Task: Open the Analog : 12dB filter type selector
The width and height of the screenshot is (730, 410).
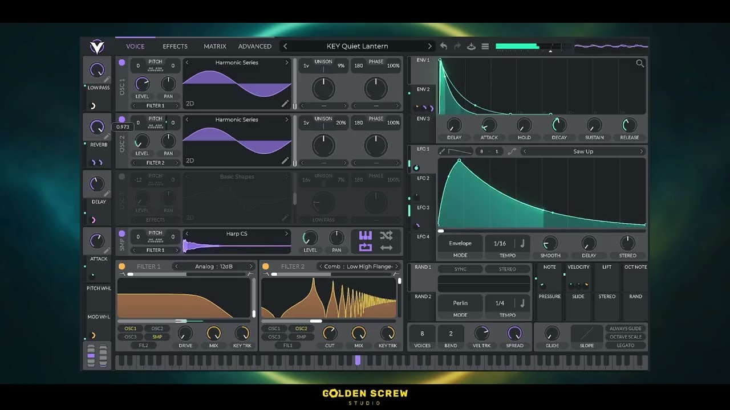Action: 214,266
